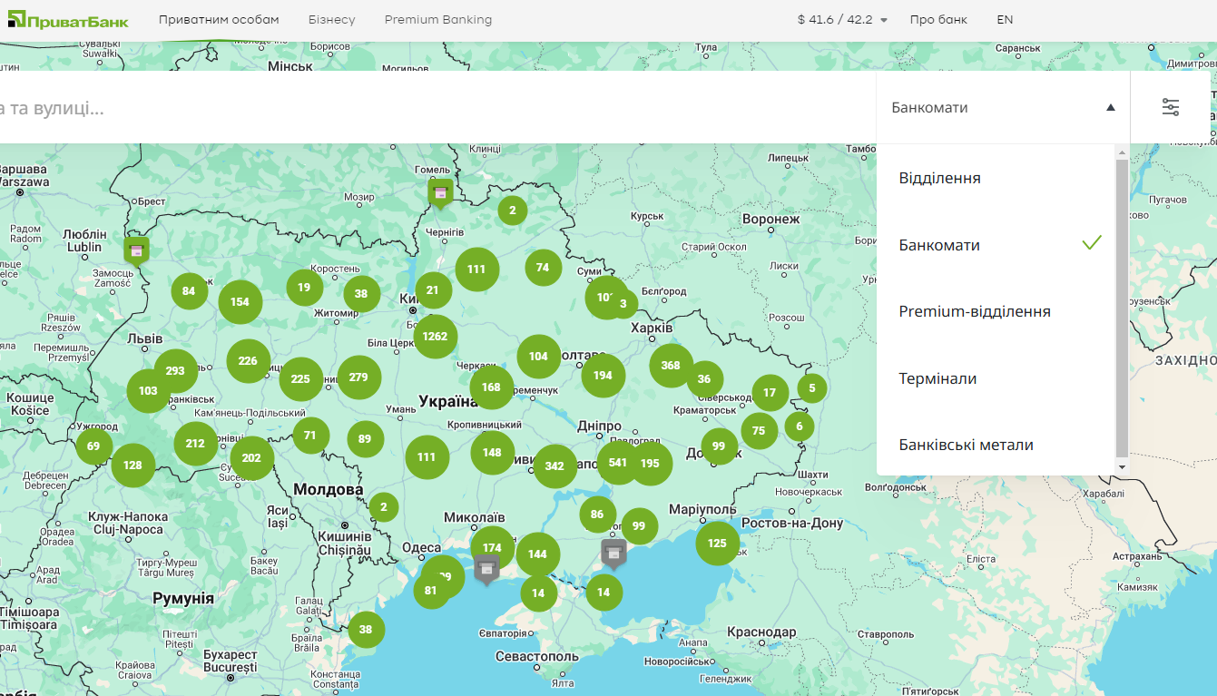
Task: Open the Бізнесу menu item
Action: click(331, 20)
